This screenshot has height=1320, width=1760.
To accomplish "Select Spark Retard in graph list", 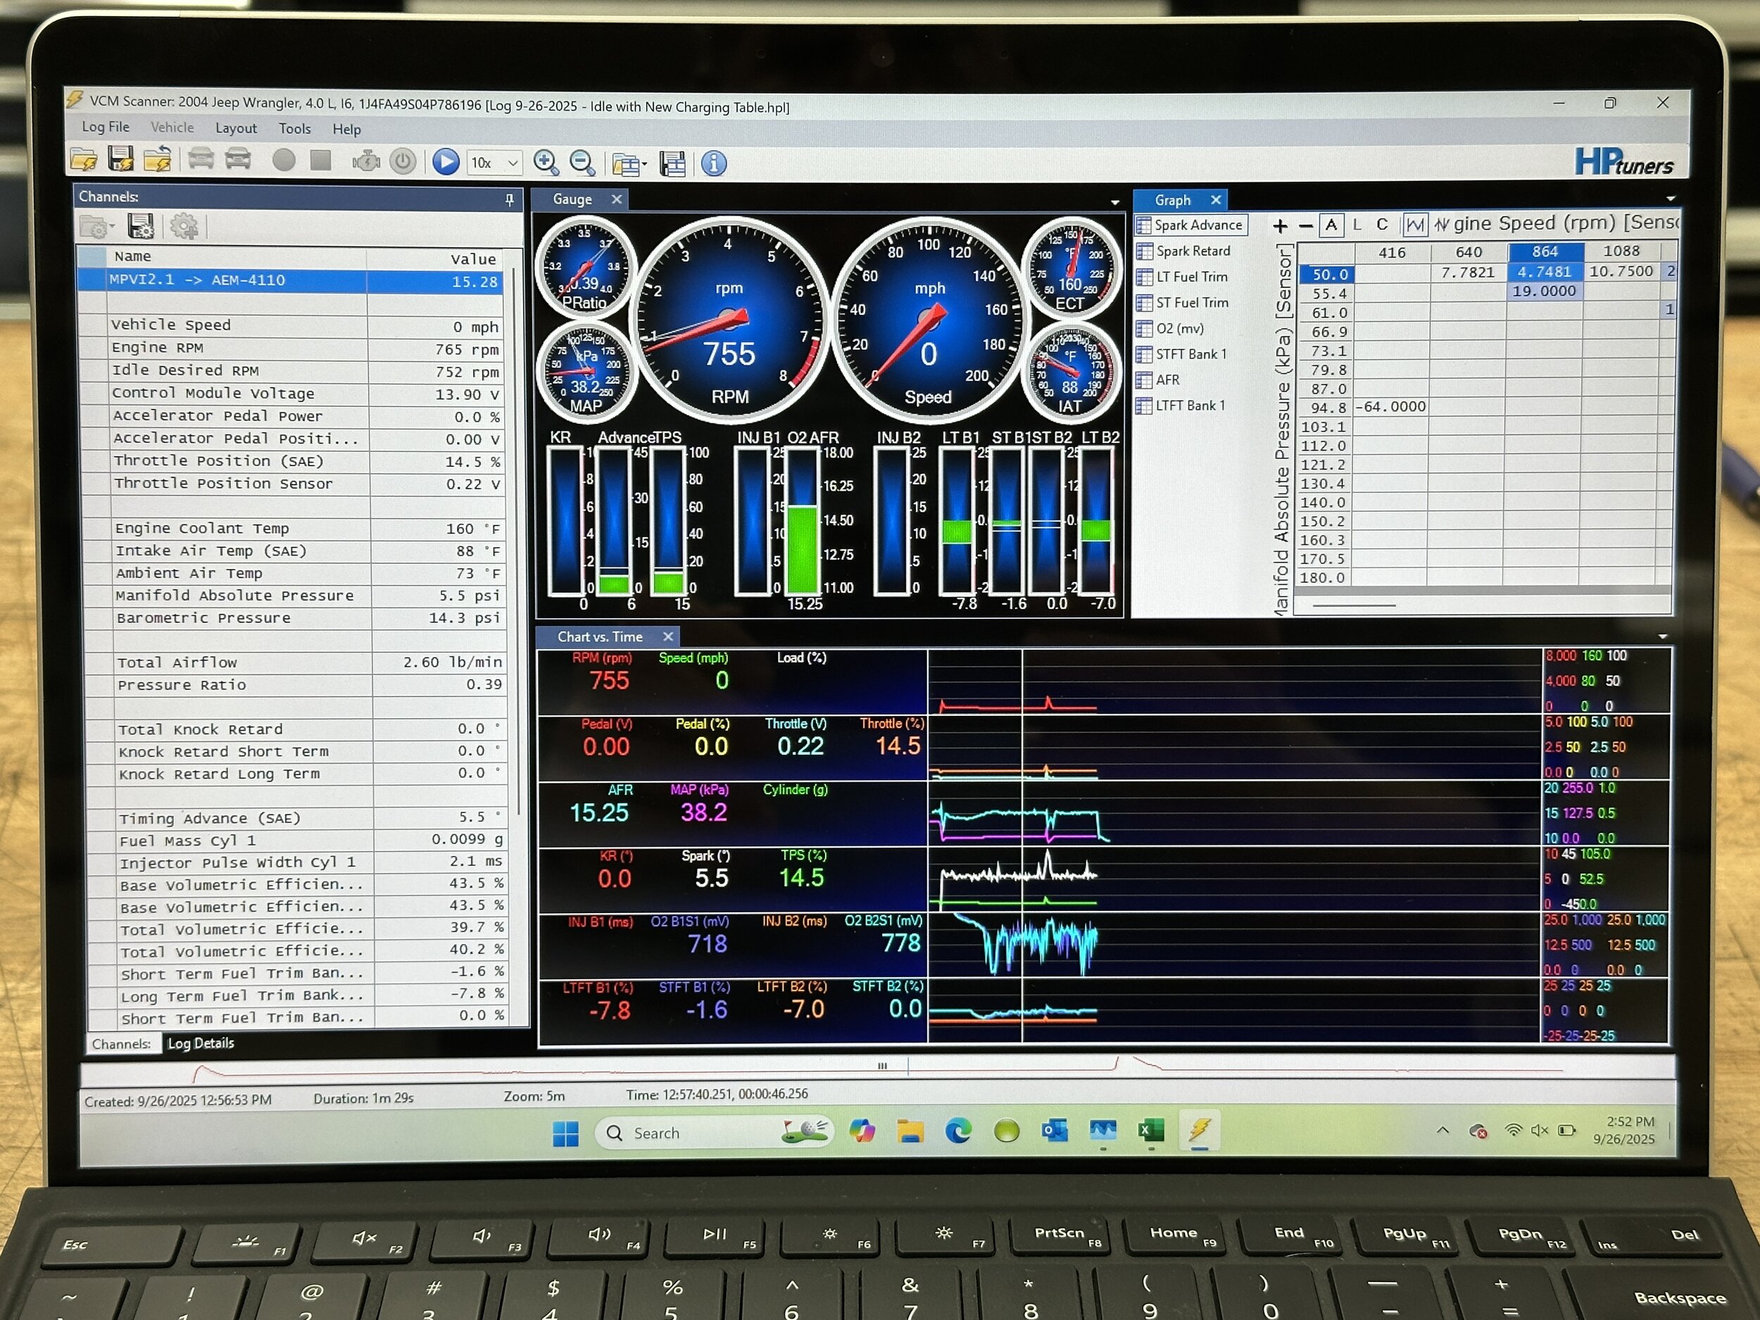I will [x=1192, y=251].
